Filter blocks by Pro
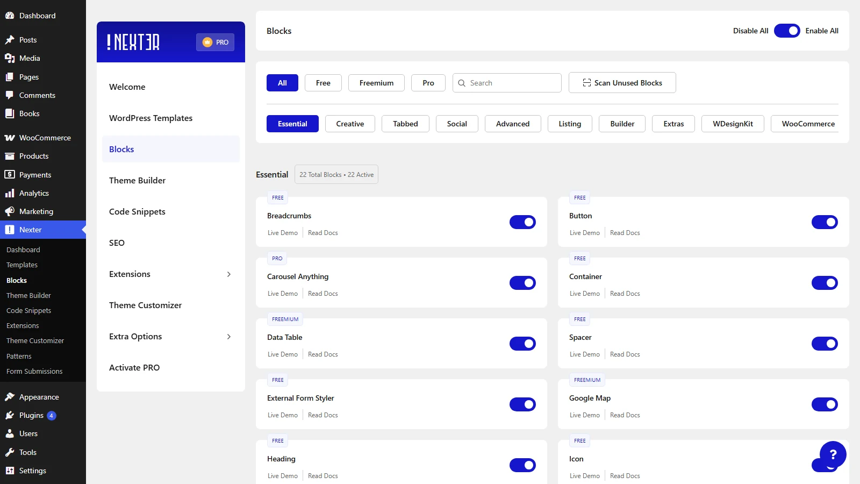Image resolution: width=860 pixels, height=484 pixels. 428,83
